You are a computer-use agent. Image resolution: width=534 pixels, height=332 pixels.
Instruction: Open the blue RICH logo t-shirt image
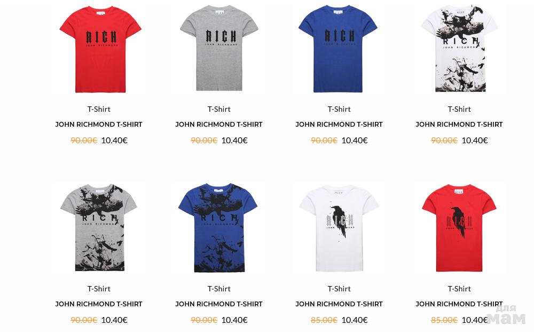point(338,49)
